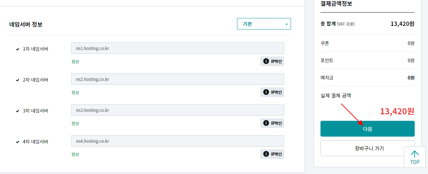The image size is (428, 174).
Task: Click the checkmark beside 1차 네임서버
Action: tap(18, 49)
